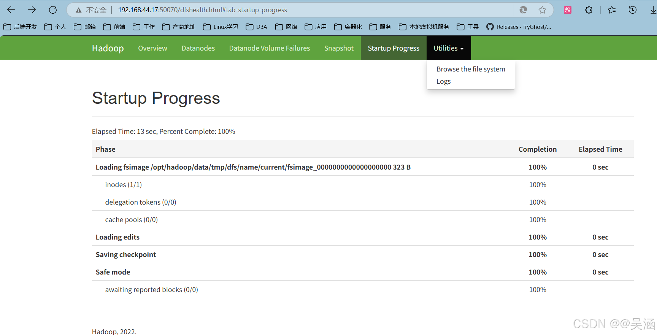Click the Loading fsimage phase row text
The height and width of the screenshot is (335, 657).
253,167
